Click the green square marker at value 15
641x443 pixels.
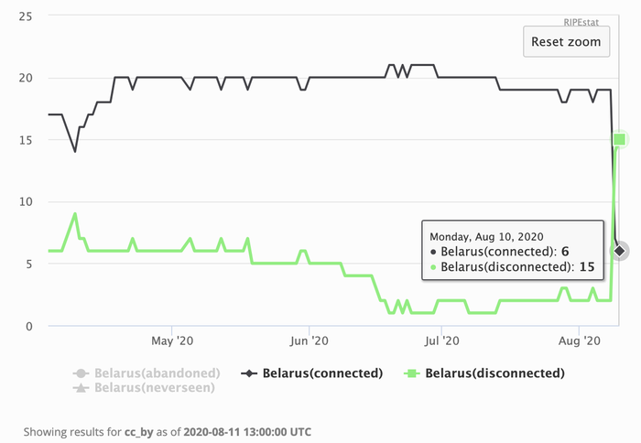point(620,139)
